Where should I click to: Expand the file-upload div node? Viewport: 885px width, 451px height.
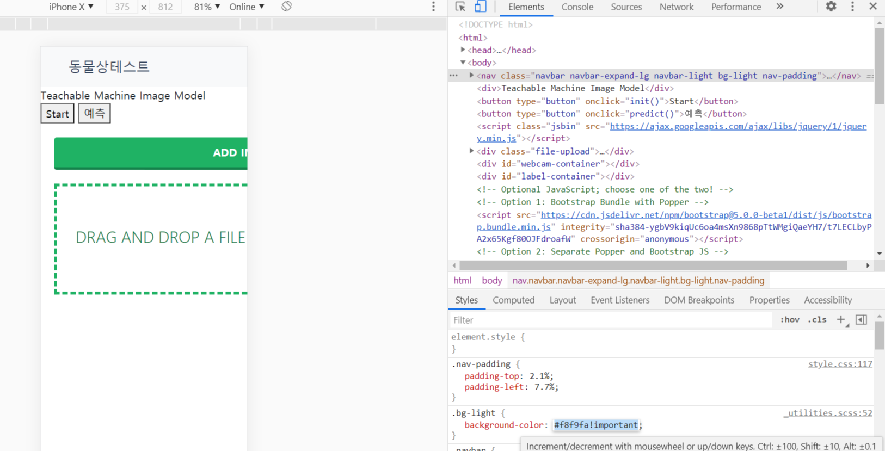point(472,151)
